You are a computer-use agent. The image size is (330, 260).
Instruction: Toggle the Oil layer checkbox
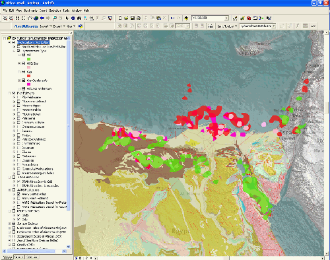pos(24,55)
